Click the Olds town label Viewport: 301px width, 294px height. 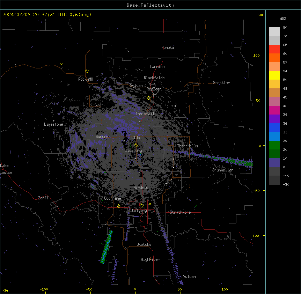click(x=135, y=138)
